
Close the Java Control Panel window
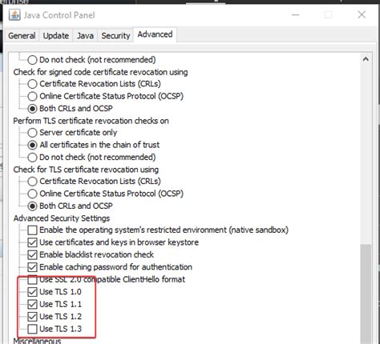(362, 15)
